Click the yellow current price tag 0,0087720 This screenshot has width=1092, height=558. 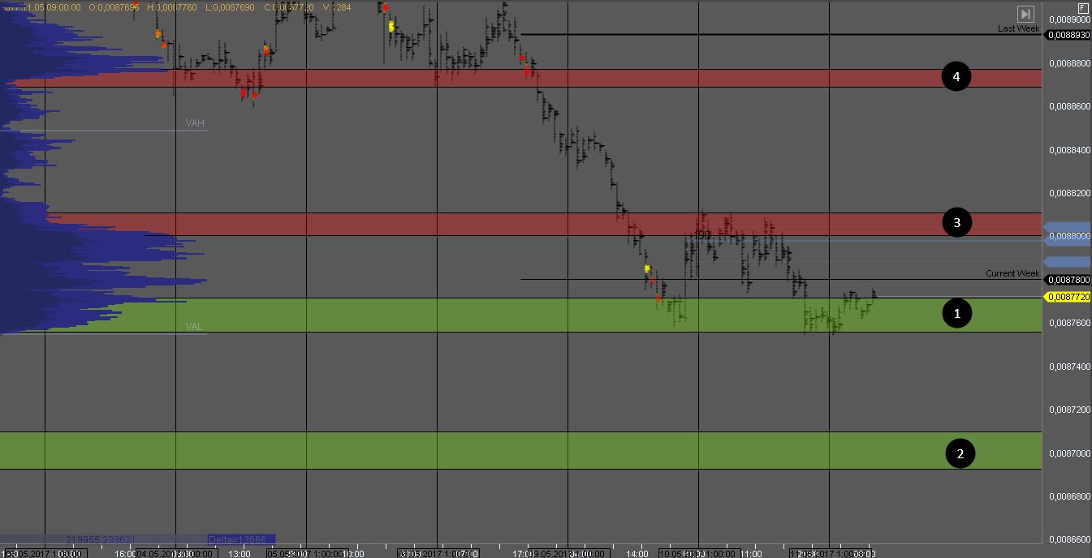point(1068,298)
